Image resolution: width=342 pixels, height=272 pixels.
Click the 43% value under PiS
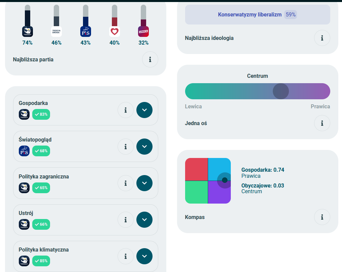[x=85, y=43]
